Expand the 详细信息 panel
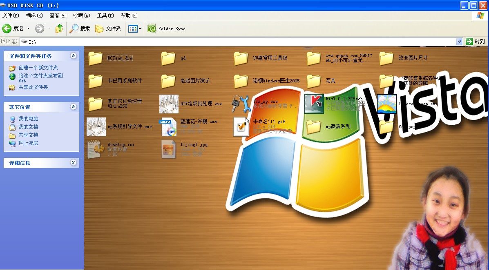The width and height of the screenshot is (489, 270). [73, 163]
